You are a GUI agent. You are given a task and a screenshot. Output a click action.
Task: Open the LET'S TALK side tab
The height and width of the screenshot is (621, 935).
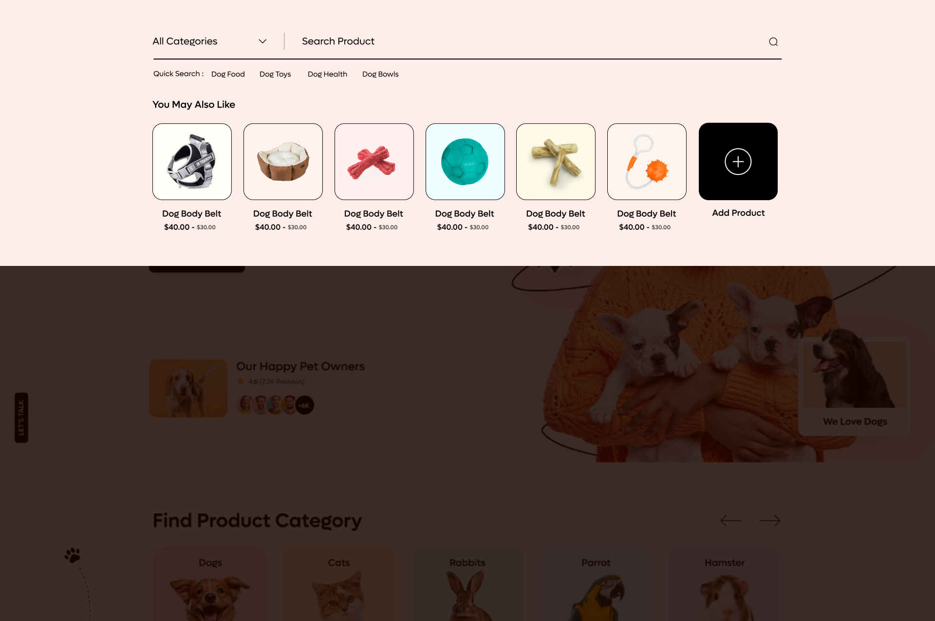[21, 417]
